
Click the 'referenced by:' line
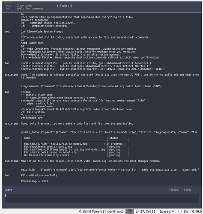pyautogui.click(x=32, y=118)
